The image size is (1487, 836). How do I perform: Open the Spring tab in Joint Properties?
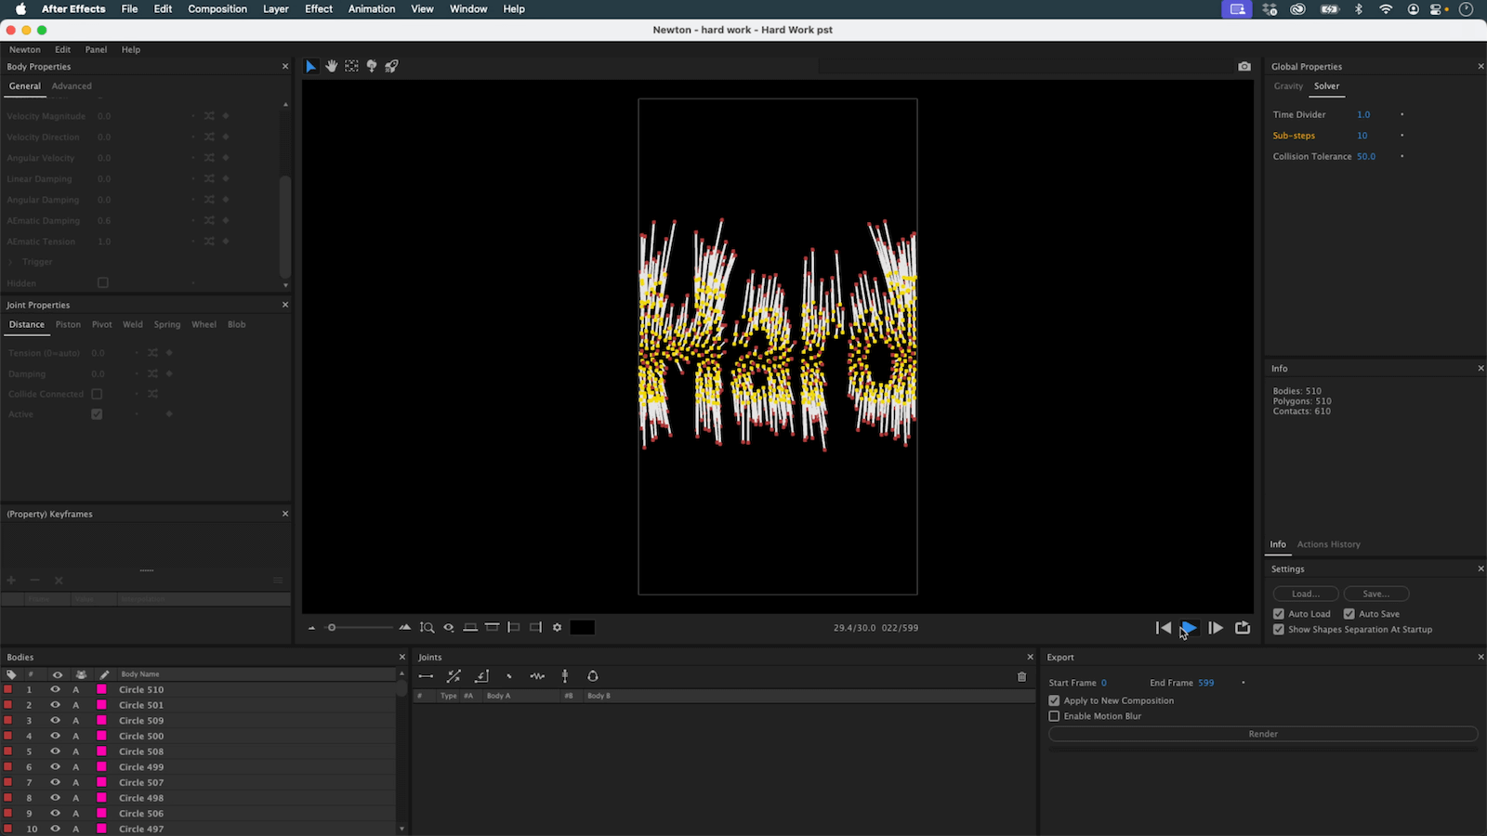167,325
